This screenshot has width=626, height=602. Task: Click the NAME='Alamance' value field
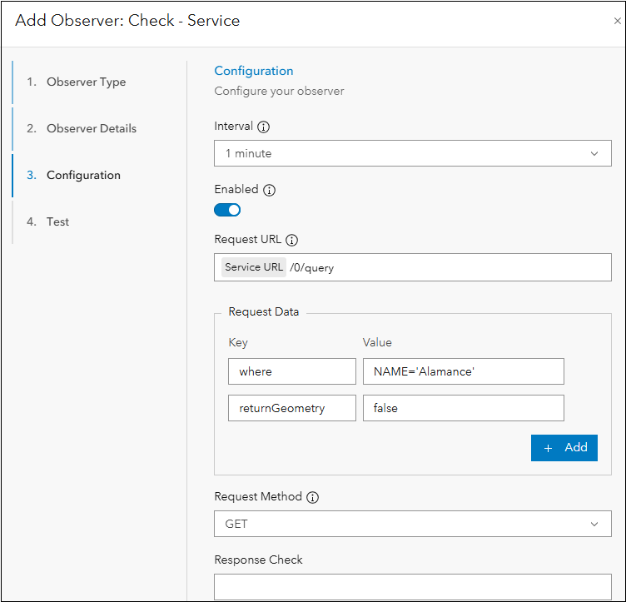click(x=463, y=371)
